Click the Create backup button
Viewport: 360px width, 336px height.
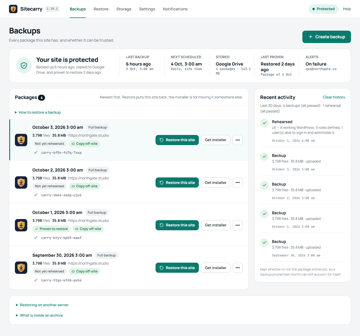tap(327, 37)
